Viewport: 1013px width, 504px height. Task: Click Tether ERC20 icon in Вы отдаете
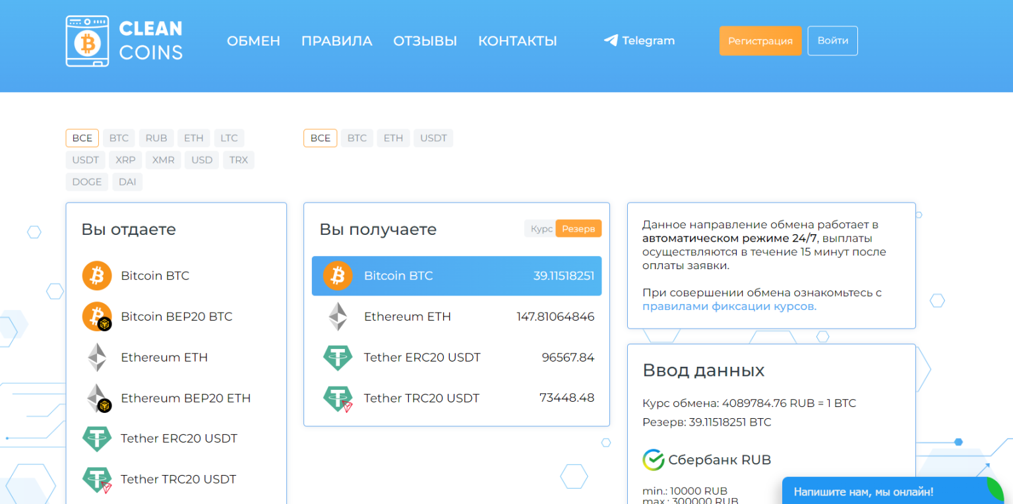[x=97, y=439]
